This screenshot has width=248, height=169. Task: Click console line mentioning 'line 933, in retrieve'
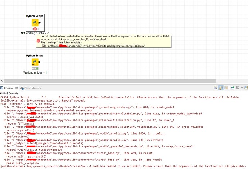click(83, 140)
